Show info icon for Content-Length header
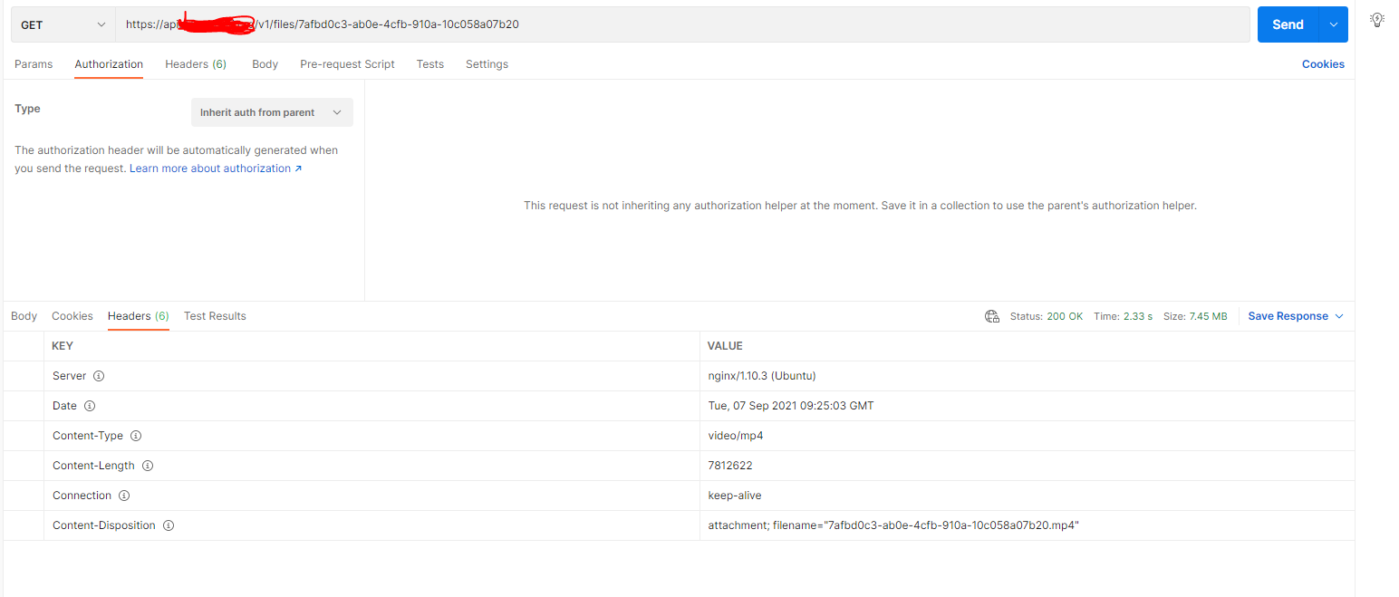 148,466
